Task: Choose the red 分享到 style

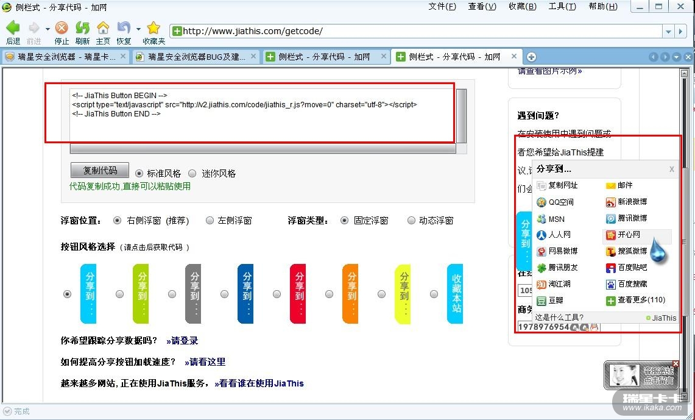Action: pyautogui.click(x=298, y=294)
